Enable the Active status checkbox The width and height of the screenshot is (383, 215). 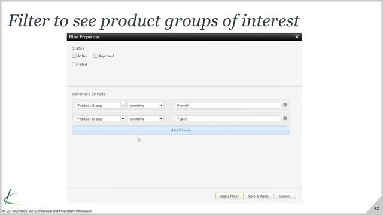click(74, 56)
